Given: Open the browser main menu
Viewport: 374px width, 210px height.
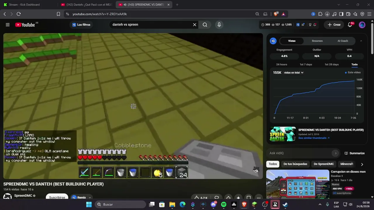Looking at the screenshot, I should coord(369,14).
